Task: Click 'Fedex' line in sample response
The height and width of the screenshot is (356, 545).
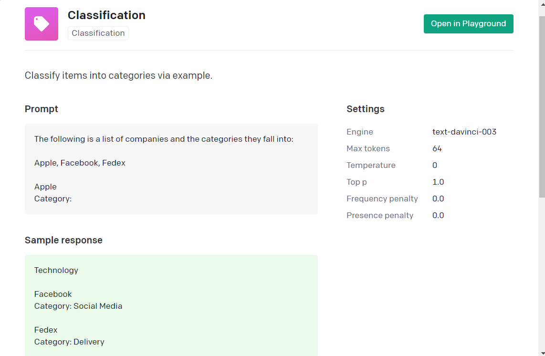Action: pos(45,330)
